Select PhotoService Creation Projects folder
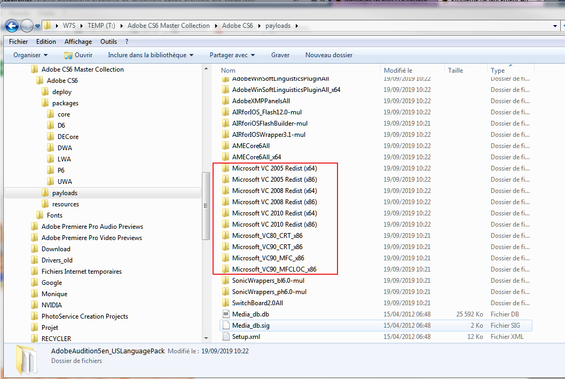The image size is (565, 379). pos(85,316)
